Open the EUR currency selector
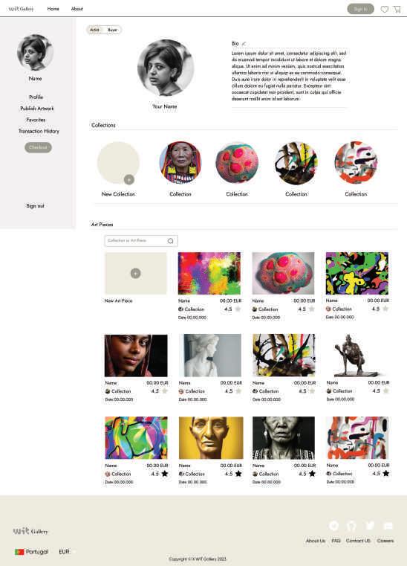The image size is (407, 566). tap(64, 552)
